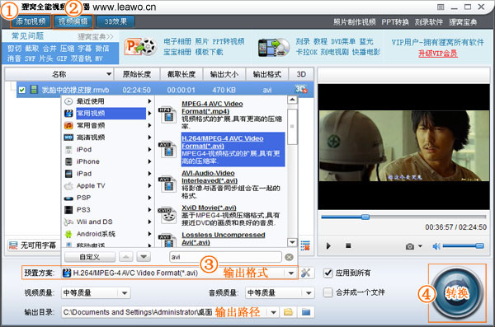
Task: Take snapshot with camera icon
Action: coord(410,246)
